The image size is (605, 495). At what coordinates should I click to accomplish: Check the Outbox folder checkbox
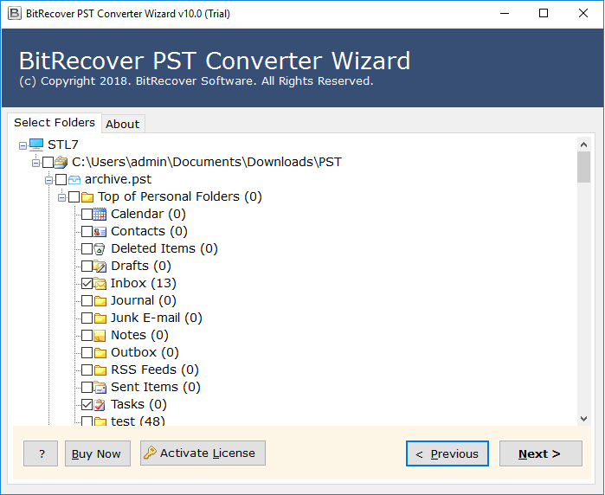click(x=87, y=353)
